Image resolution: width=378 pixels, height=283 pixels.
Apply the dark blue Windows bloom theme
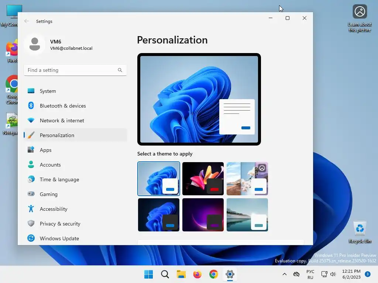coord(159,215)
